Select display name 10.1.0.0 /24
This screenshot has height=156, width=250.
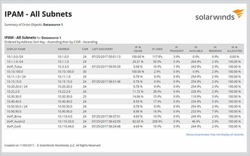coord(15,57)
